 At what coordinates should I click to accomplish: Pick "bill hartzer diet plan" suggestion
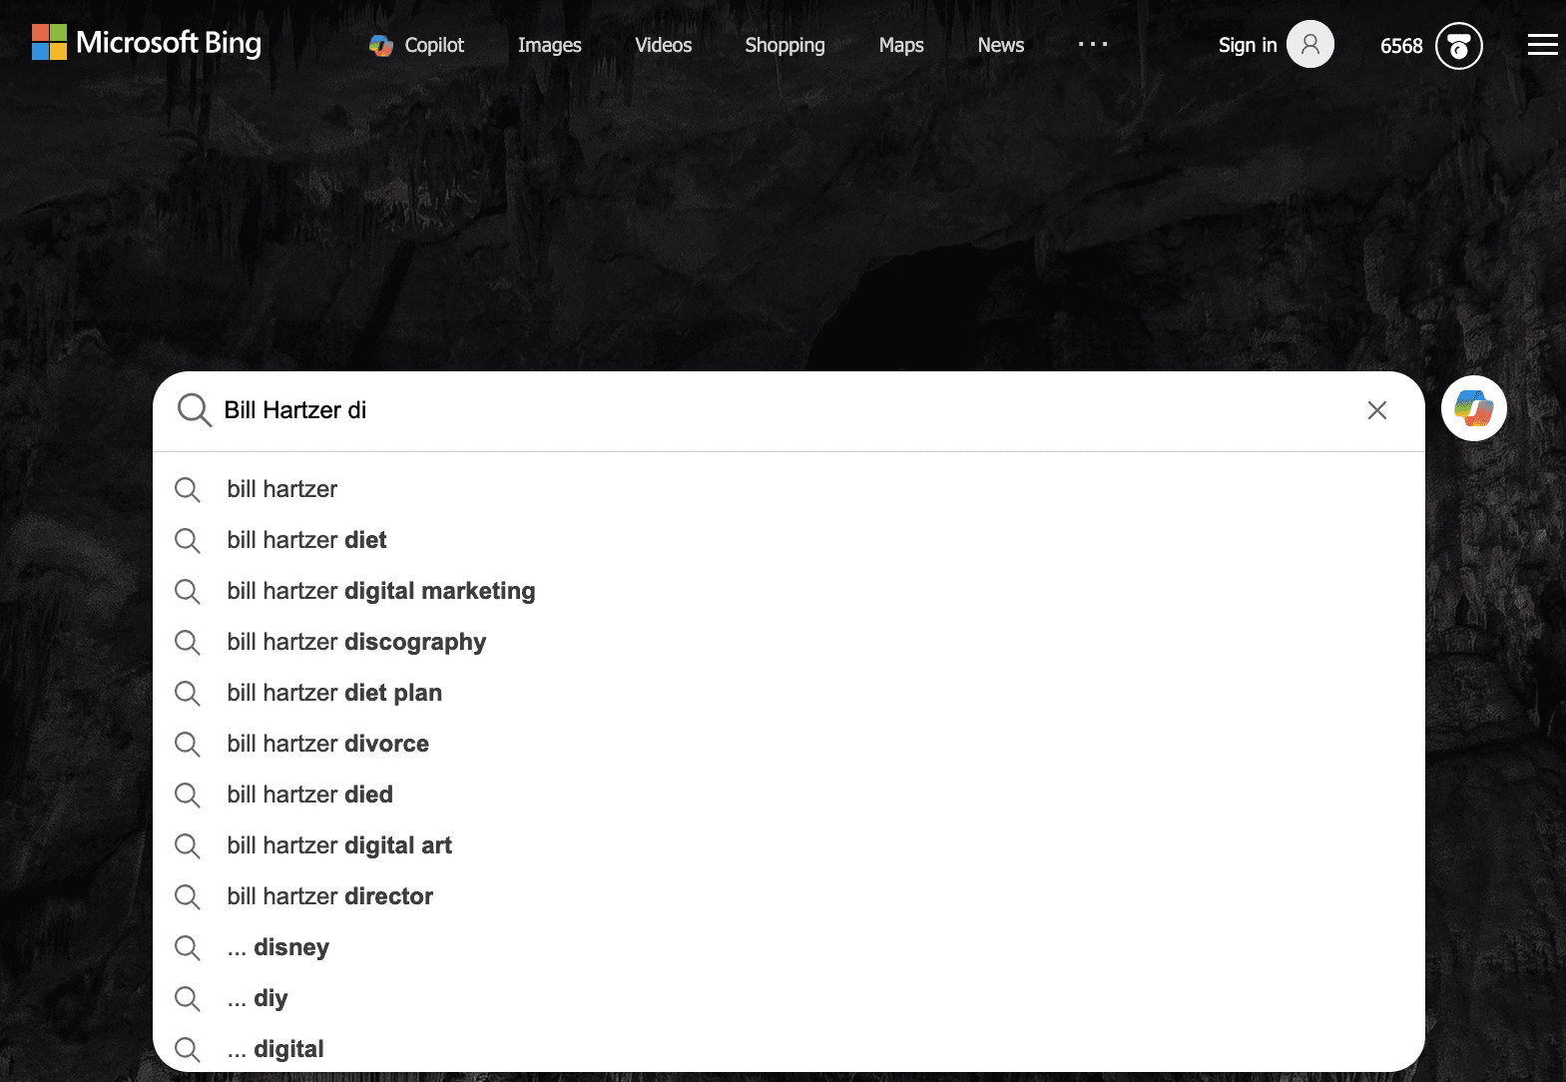[x=788, y=693]
